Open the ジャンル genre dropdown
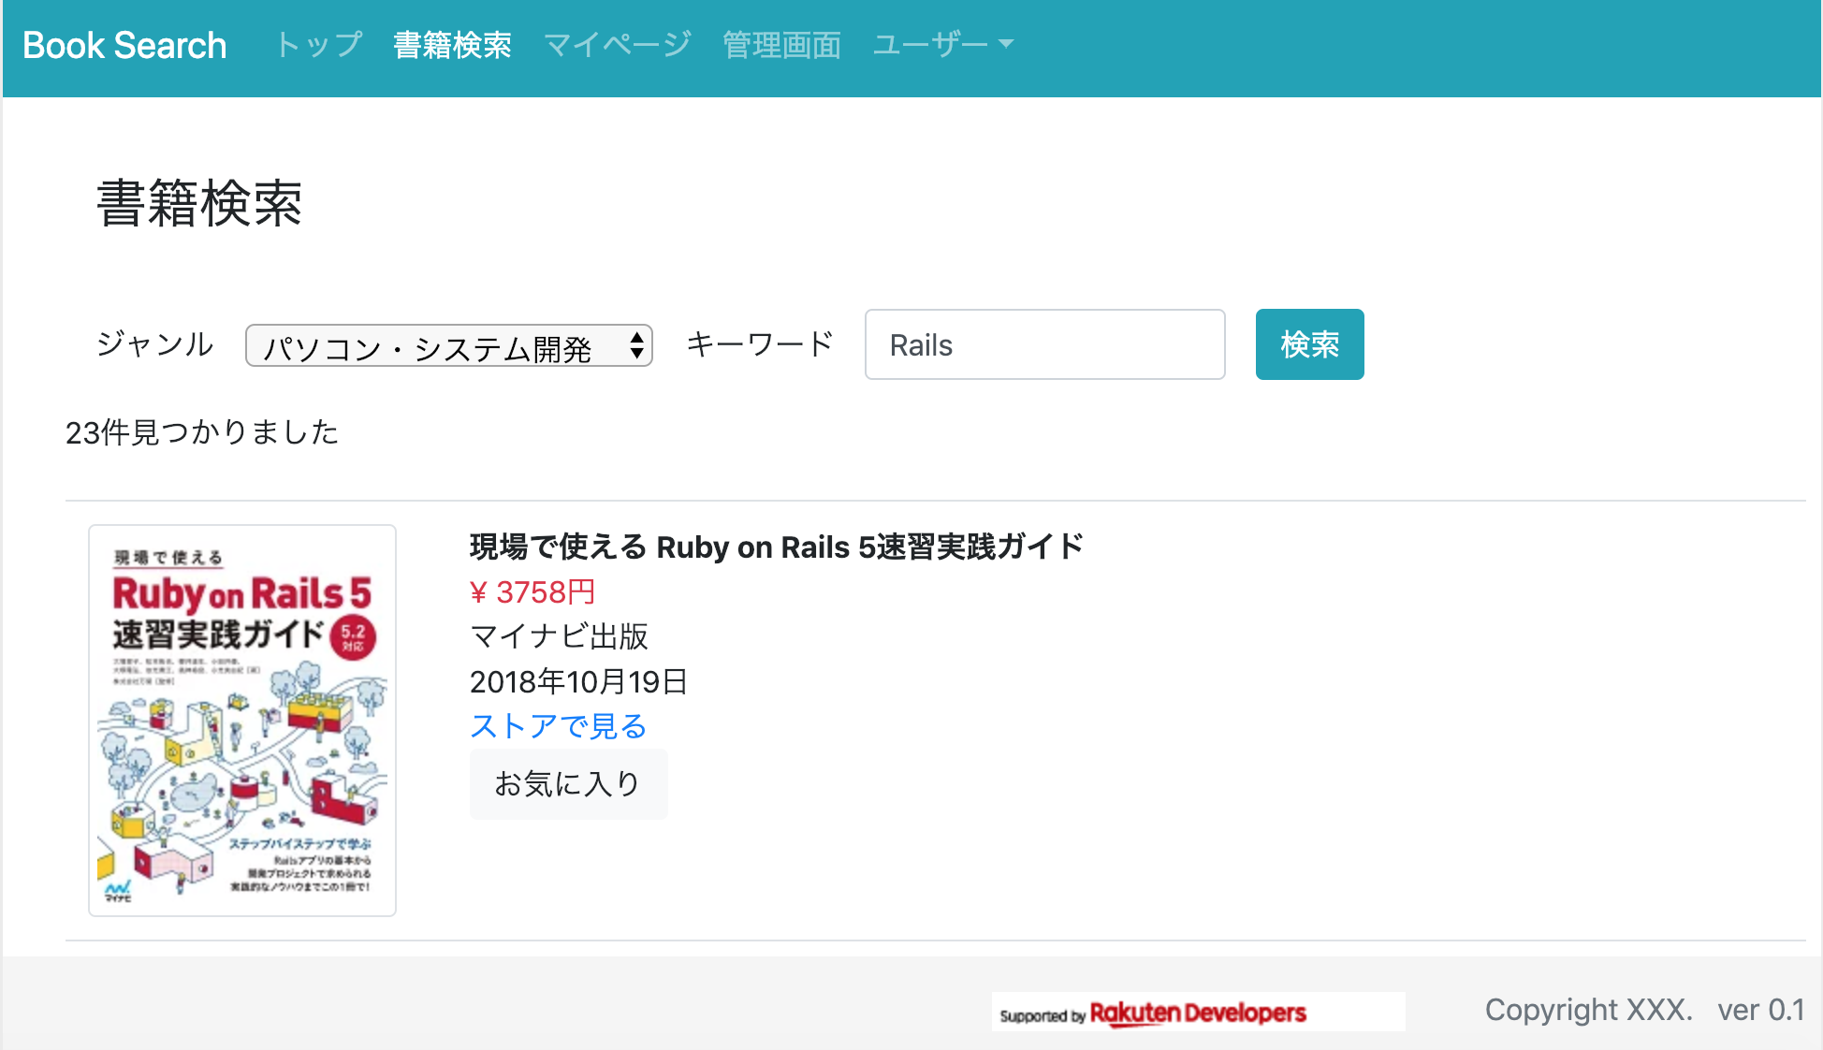Screen dimensions: 1823x1050 [447, 345]
